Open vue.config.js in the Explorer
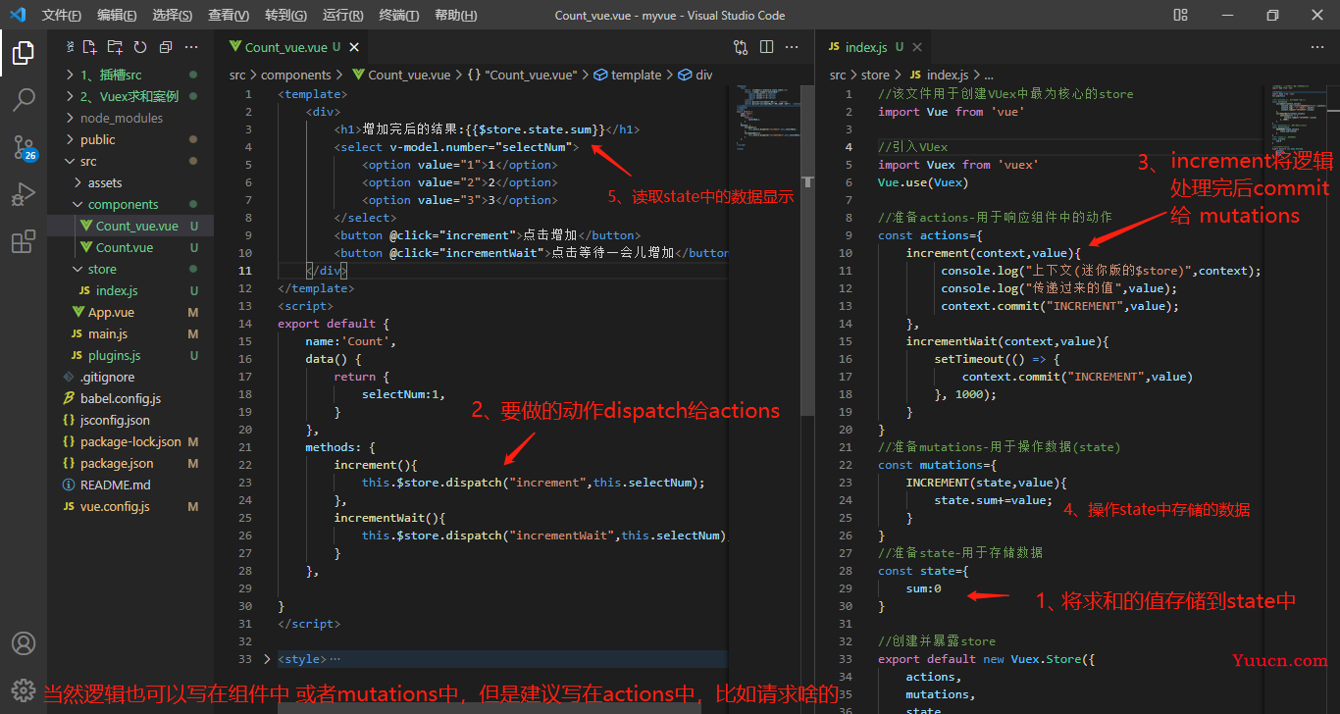Screen dimensions: 1340x714 point(130,506)
